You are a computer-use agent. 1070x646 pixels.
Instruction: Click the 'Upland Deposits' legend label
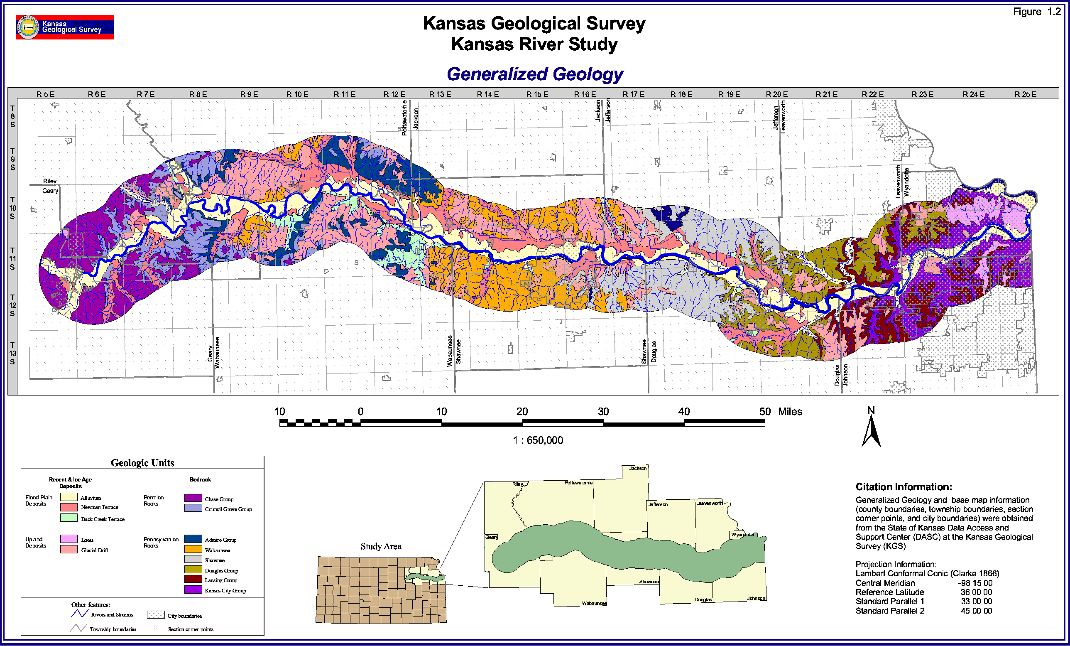36,543
